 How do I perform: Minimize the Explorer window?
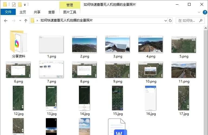click(x=177, y=5)
